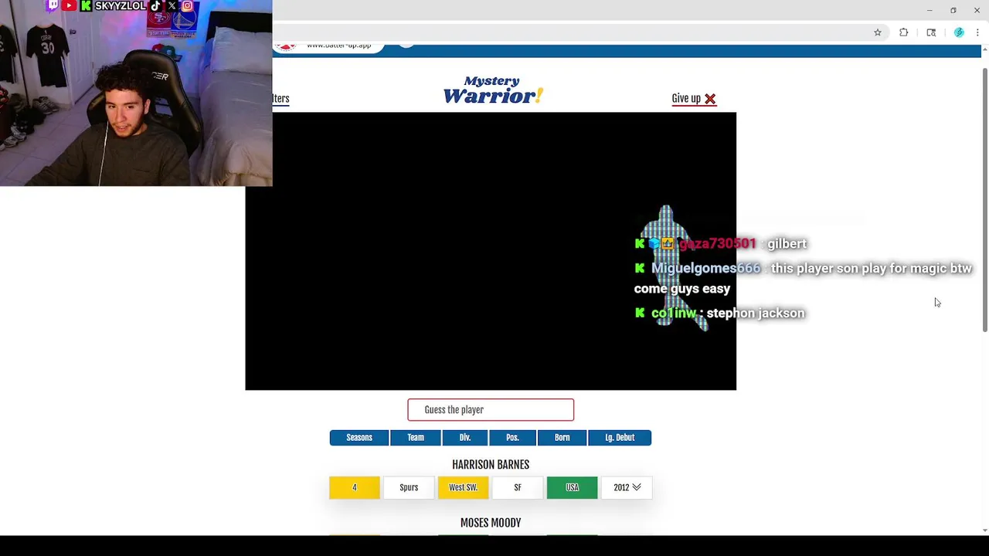Click the www.batter-up.app address text

coord(338,46)
